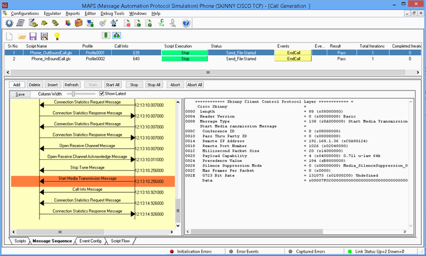The width and height of the screenshot is (426, 256).
Task: Toggle the green hierarchy tree view icon
Action: (117, 35)
